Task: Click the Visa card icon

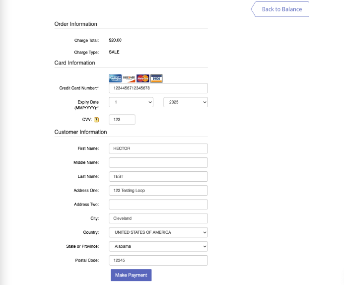Action: click(156, 78)
